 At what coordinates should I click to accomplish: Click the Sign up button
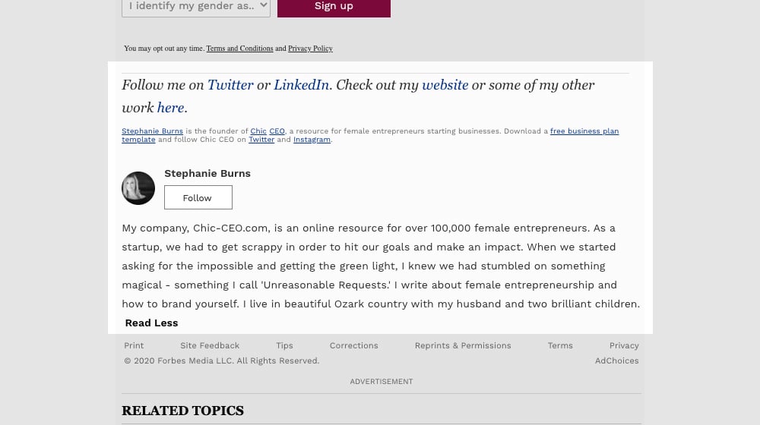pos(334,7)
